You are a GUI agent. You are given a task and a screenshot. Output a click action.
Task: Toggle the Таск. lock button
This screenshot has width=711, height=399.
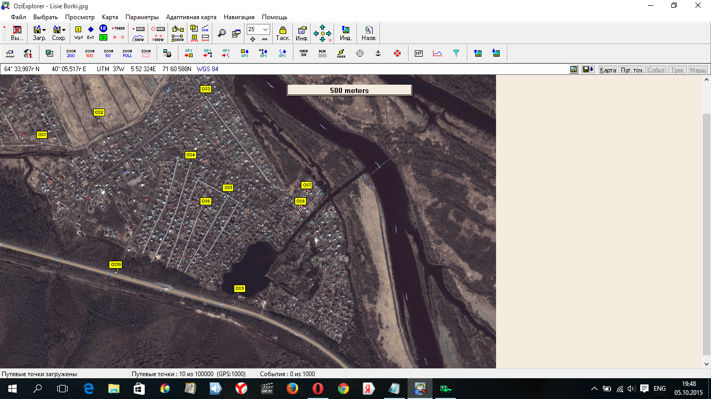pos(283,33)
